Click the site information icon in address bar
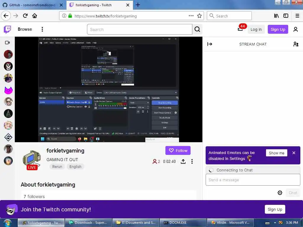 point(64,16)
